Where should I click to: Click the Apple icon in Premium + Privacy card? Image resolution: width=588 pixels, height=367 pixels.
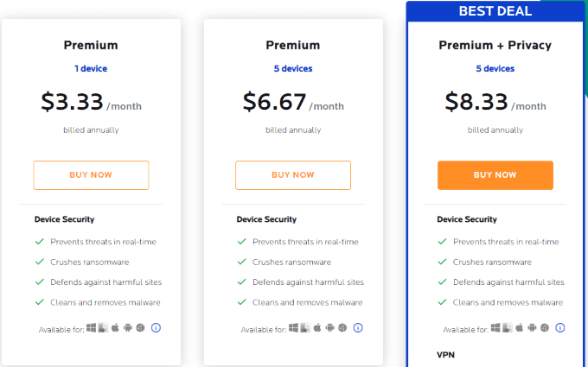tap(520, 328)
